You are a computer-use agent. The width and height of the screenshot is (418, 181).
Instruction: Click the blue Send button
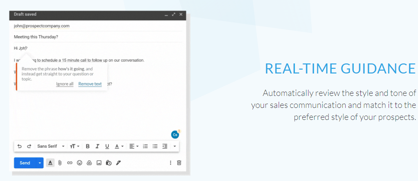[x=25, y=163]
